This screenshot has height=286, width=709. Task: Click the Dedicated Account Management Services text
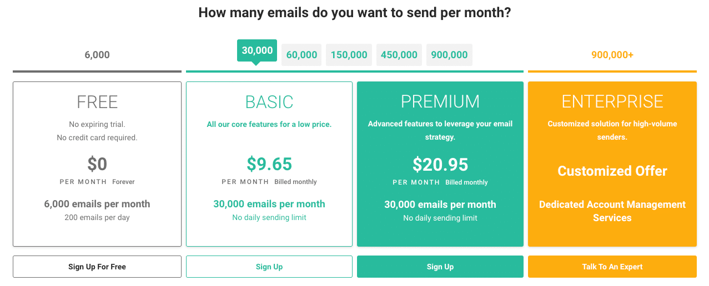click(x=612, y=211)
